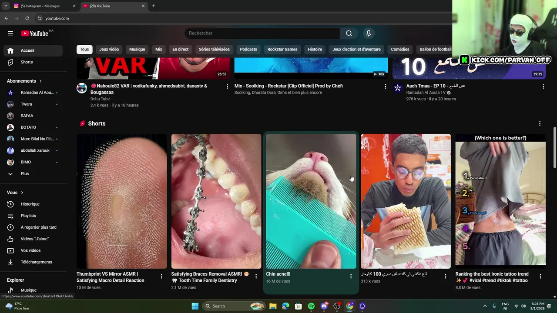Screen dimensions: 557x313
Task: Open Playlists in sidebar
Action: [33, 216]
